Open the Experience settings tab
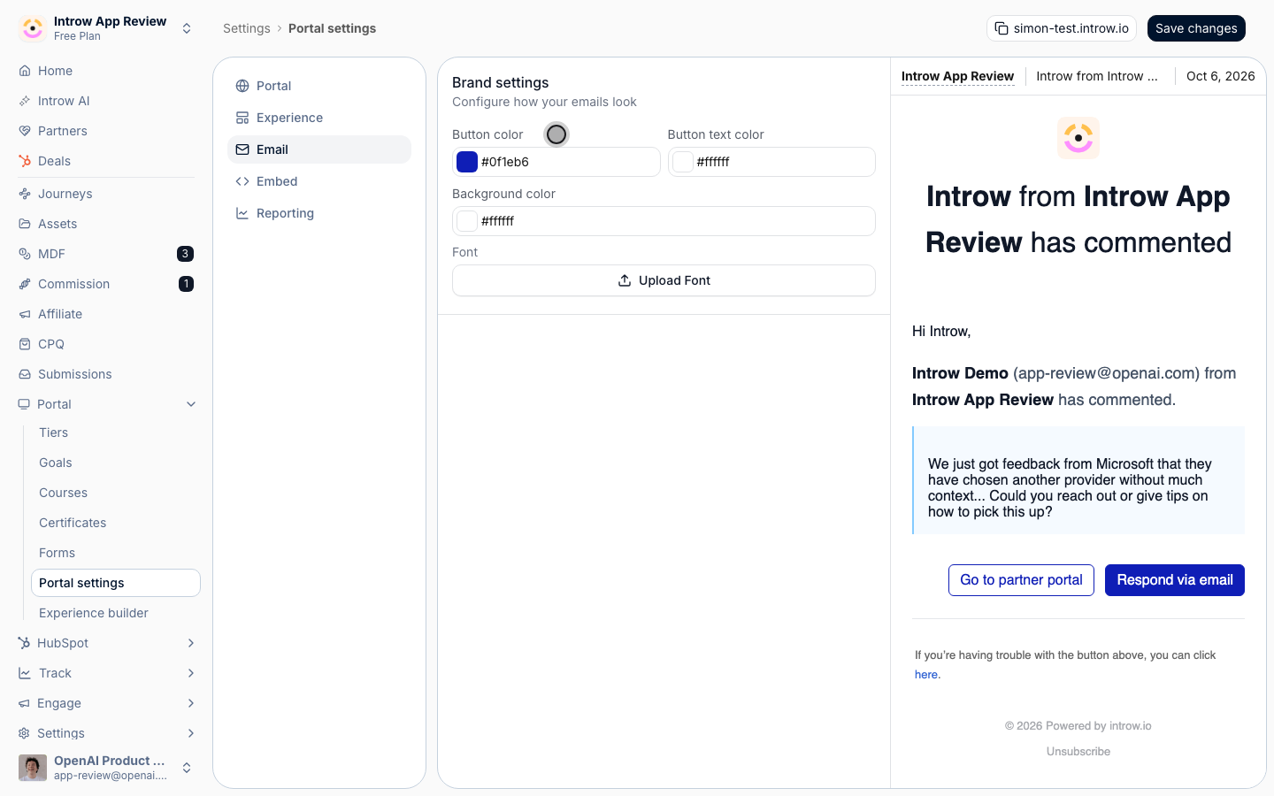This screenshot has height=796, width=1274. pos(319,118)
